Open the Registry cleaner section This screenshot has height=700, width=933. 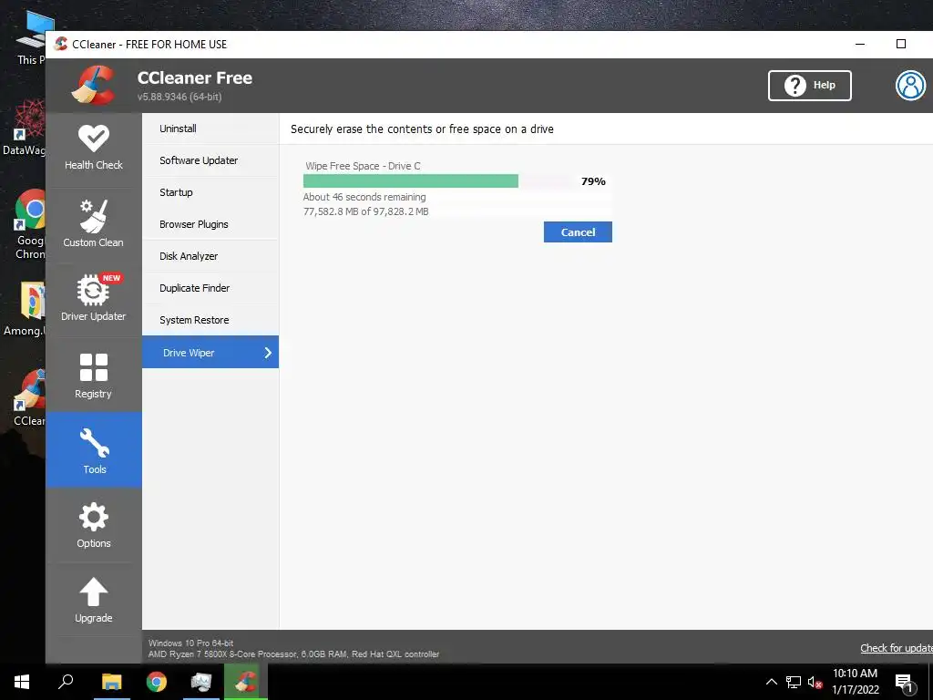[x=94, y=375]
